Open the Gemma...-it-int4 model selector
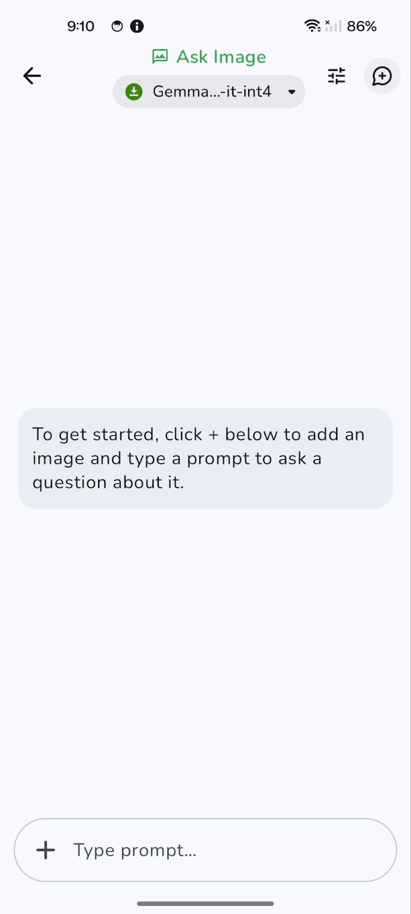 click(209, 91)
